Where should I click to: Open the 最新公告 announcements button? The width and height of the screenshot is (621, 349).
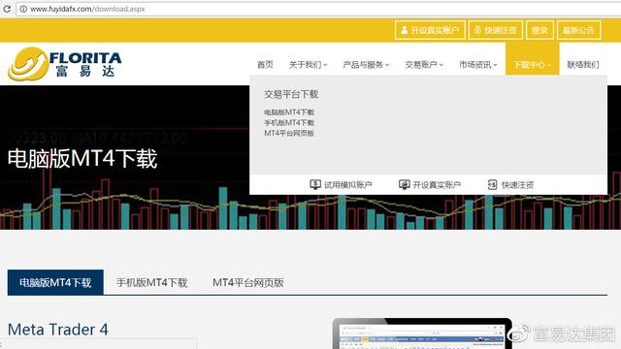[578, 30]
